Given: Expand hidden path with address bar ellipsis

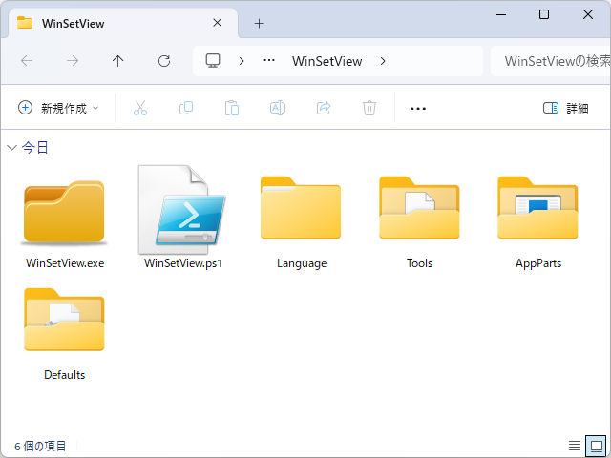Looking at the screenshot, I should tap(269, 61).
